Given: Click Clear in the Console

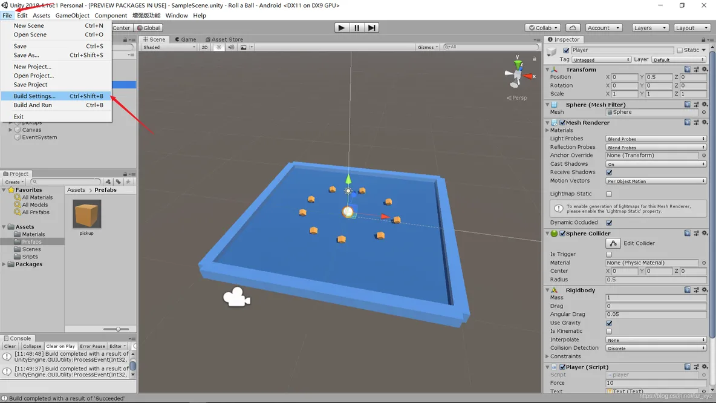Looking at the screenshot, I should (x=10, y=346).
